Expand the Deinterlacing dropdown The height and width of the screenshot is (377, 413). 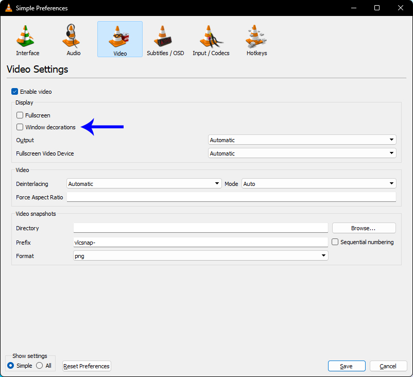(144, 184)
